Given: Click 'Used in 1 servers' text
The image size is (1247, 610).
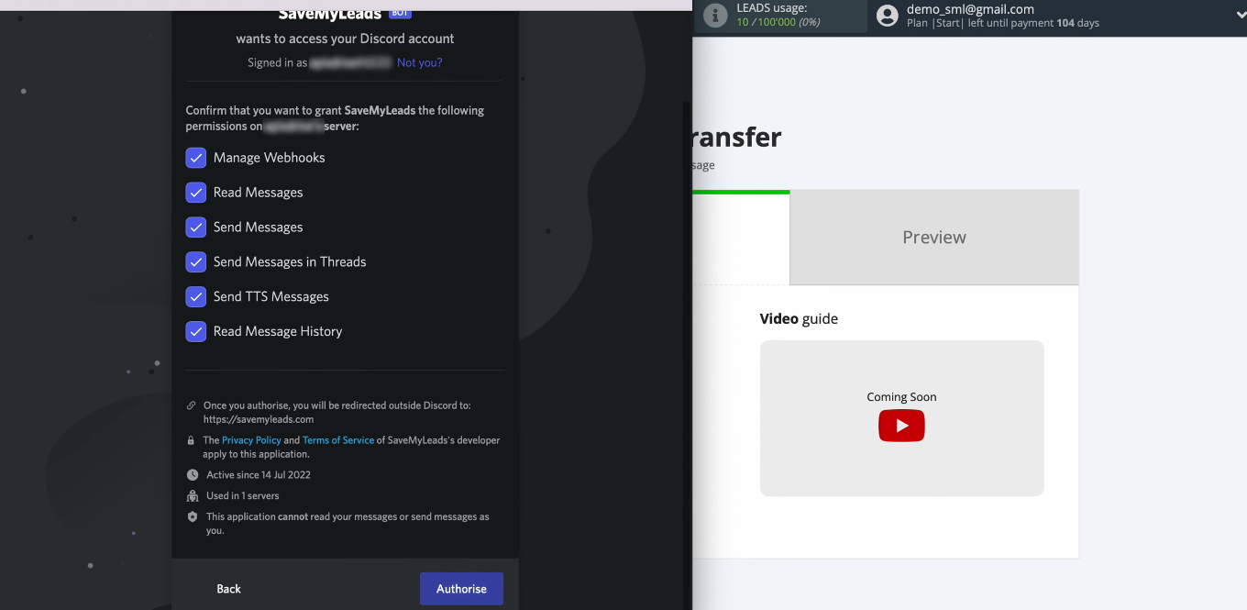Looking at the screenshot, I should click(x=243, y=496).
